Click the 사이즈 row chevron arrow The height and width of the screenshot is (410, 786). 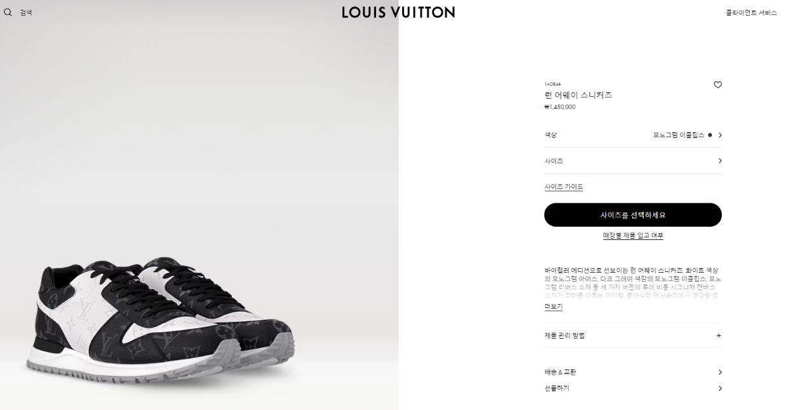click(x=720, y=161)
